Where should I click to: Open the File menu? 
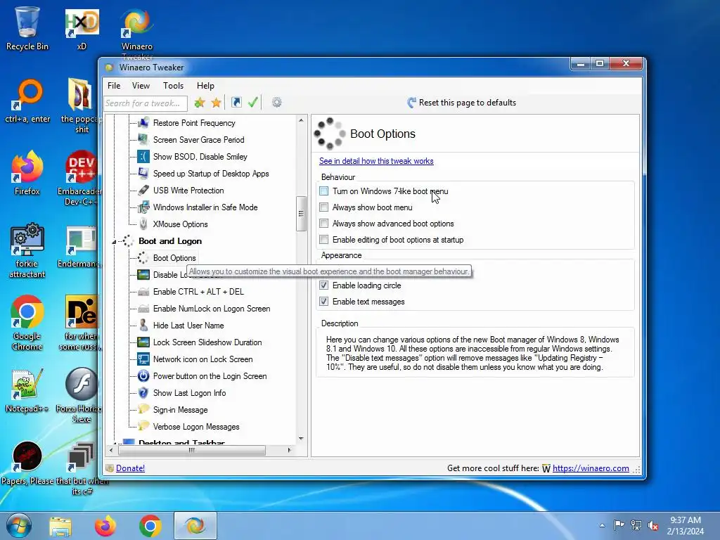[x=114, y=85]
